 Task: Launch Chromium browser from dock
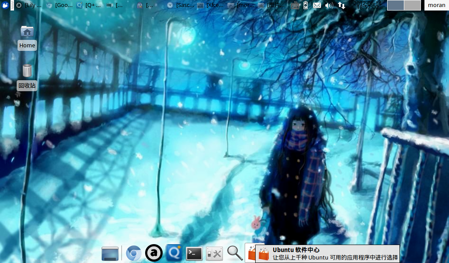click(x=133, y=253)
